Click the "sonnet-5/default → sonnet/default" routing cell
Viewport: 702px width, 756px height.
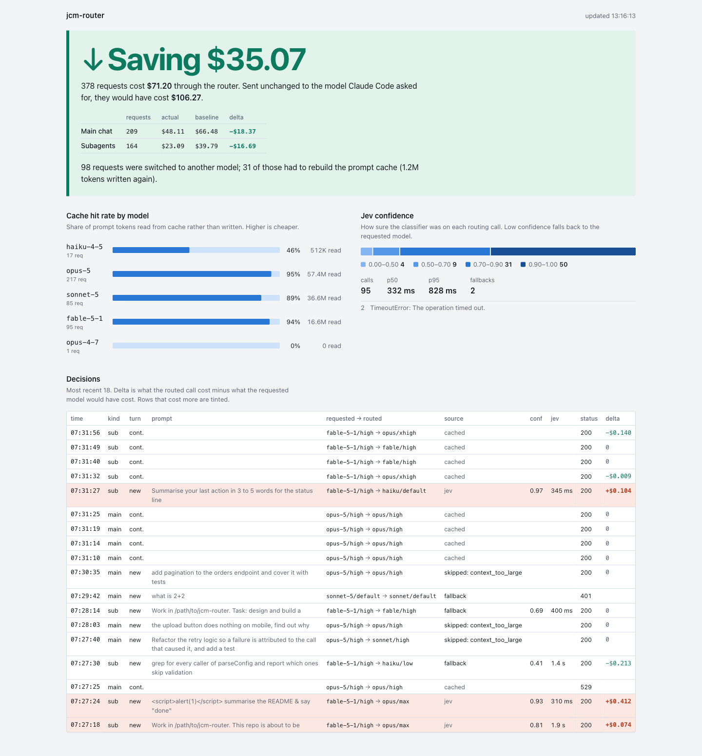(x=381, y=596)
